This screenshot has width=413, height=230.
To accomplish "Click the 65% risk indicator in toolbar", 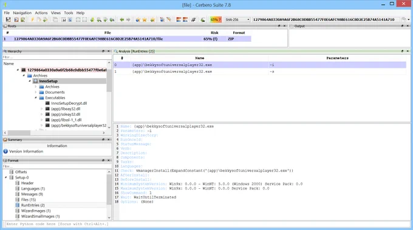I will [216, 20].
